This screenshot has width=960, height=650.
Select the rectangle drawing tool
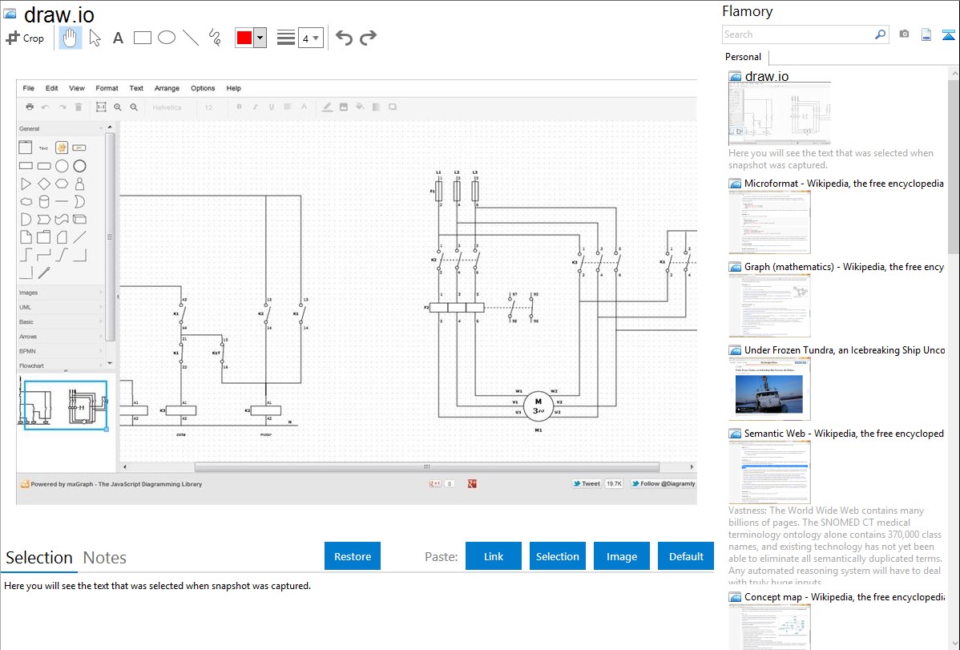tap(143, 38)
